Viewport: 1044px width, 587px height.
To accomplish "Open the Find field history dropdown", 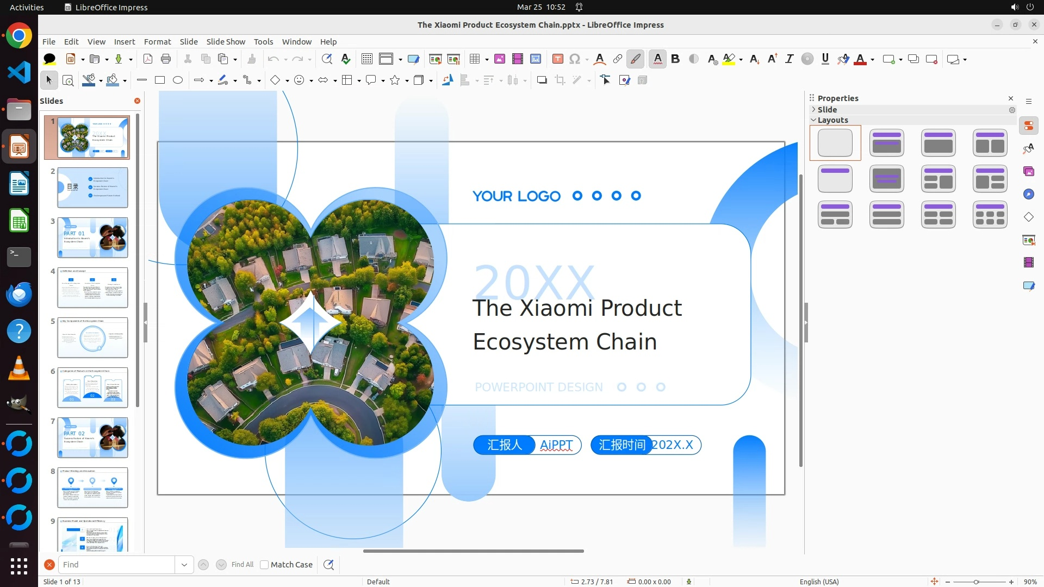I will 184,565.
